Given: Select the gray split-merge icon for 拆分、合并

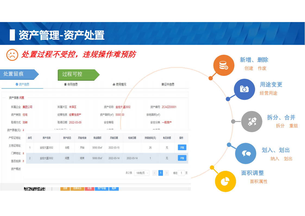Looking at the screenshot, I should click(x=252, y=121).
